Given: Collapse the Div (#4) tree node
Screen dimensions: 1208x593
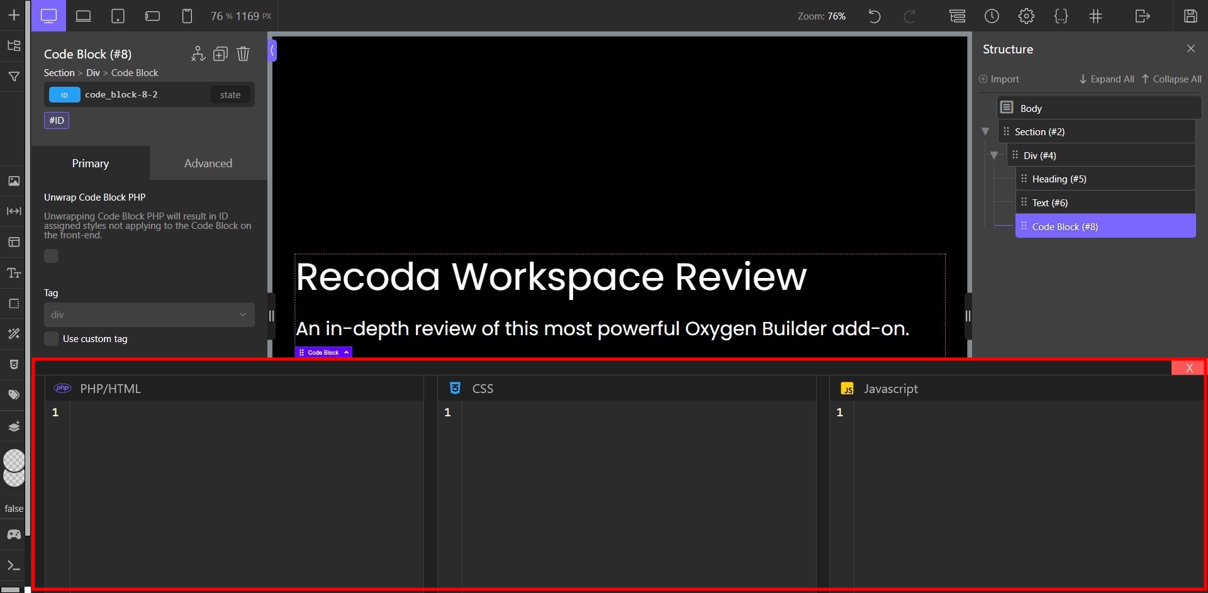Looking at the screenshot, I should coord(995,155).
